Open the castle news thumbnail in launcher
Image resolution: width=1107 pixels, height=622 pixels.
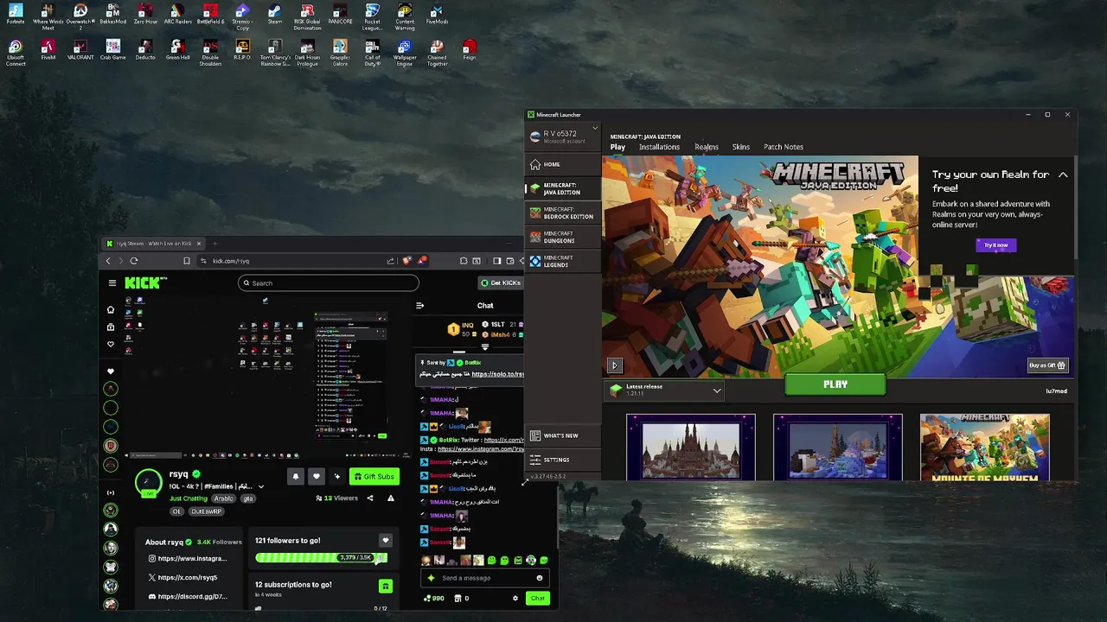691,447
